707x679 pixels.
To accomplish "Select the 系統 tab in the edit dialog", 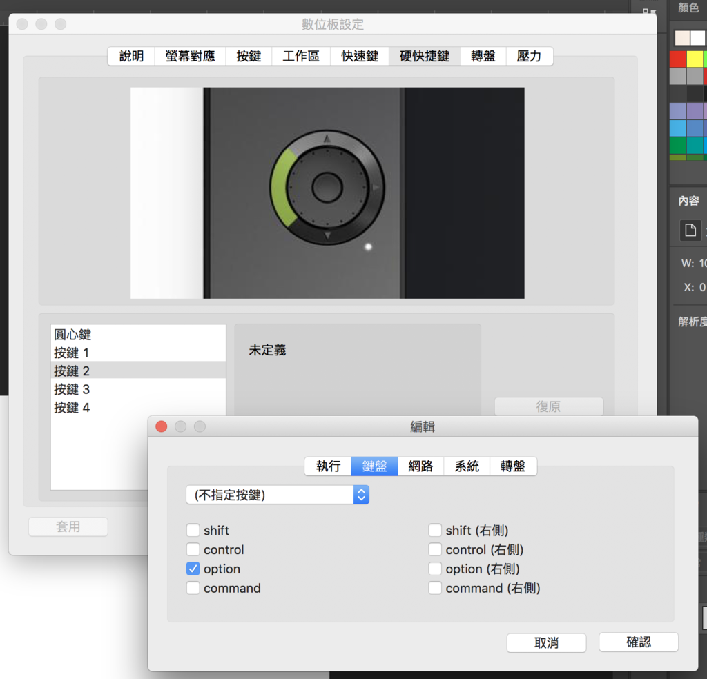I will coord(467,466).
